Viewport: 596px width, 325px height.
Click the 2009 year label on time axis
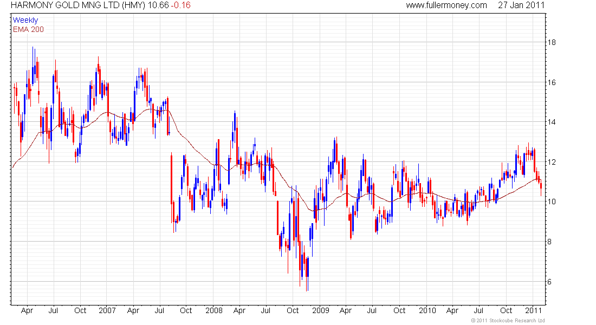320,310
